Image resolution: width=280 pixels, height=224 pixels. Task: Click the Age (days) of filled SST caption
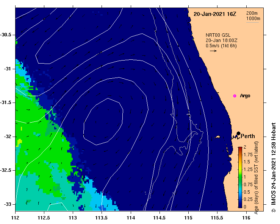coord(256,178)
